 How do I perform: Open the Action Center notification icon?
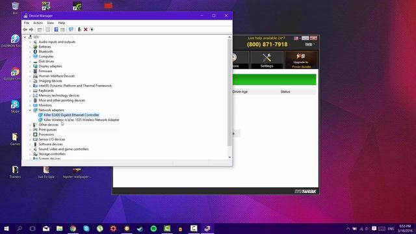pos(374,228)
